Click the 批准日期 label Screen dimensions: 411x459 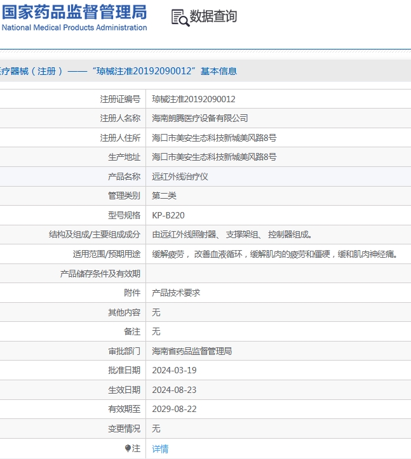(x=125, y=370)
